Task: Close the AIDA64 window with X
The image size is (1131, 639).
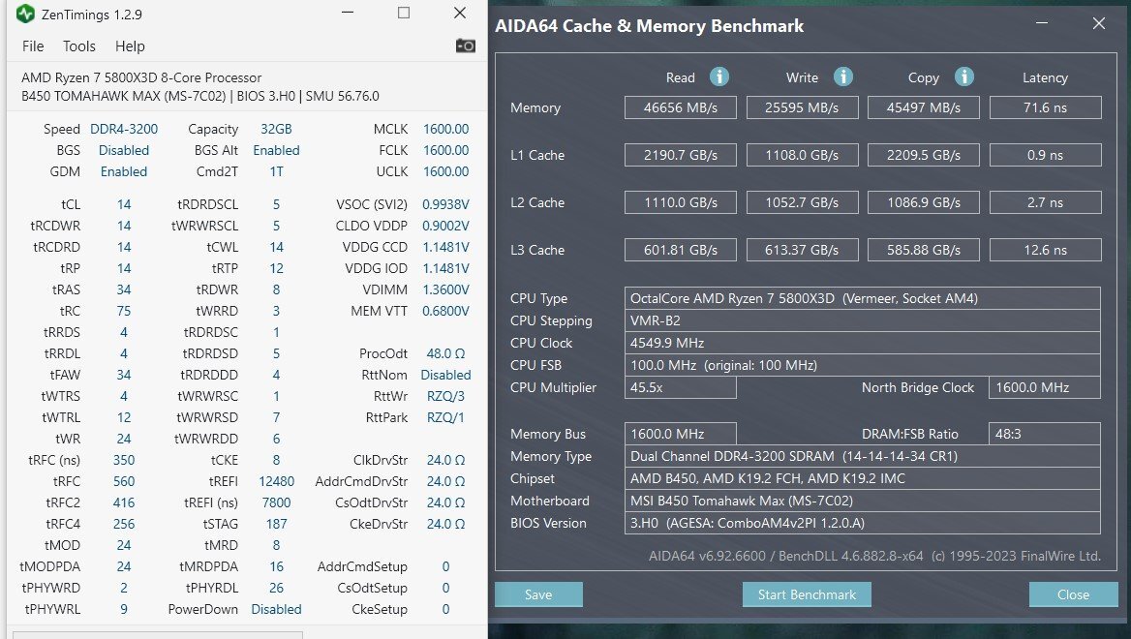Action: coord(1098,23)
